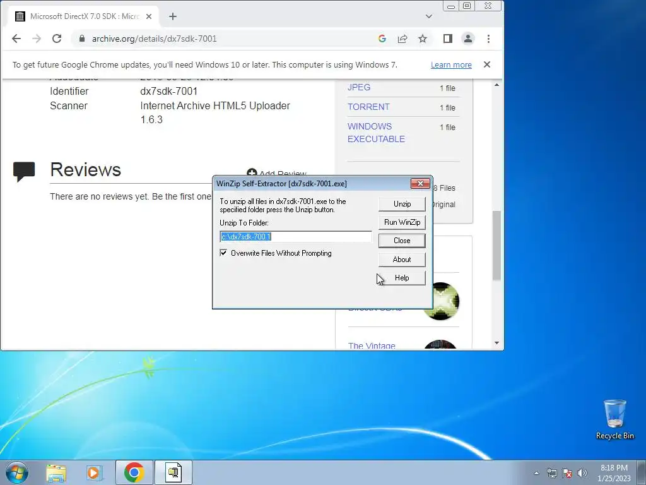The image size is (646, 485).
Task: Click the Unzip To Folder field
Action: (296, 237)
